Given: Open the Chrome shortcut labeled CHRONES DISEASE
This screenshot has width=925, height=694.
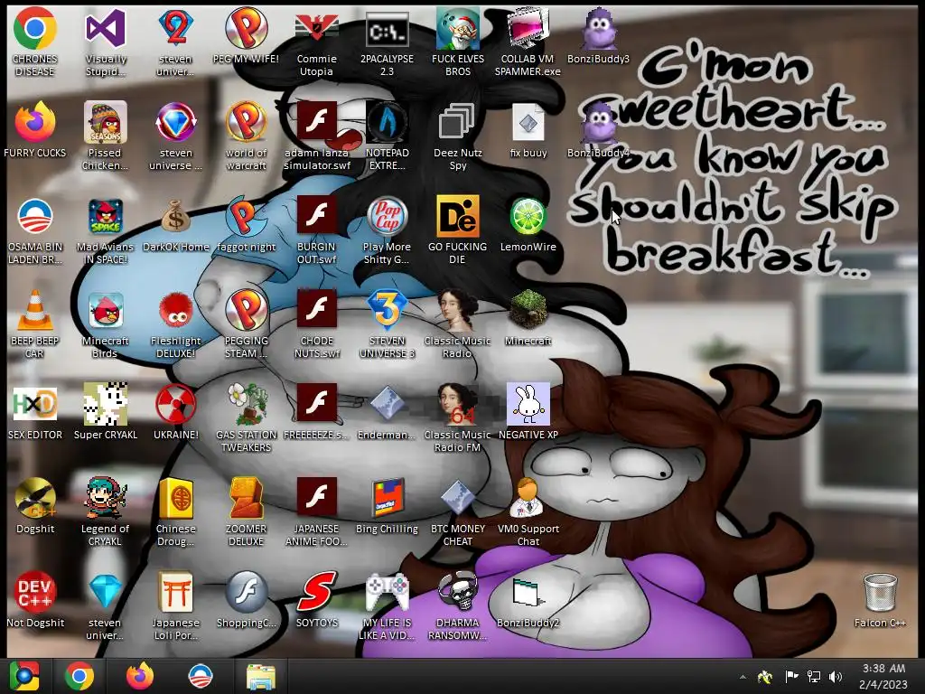Looking at the screenshot, I should pyautogui.click(x=35, y=28).
